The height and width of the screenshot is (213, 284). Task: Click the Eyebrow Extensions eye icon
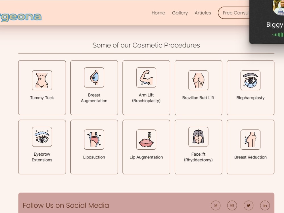(42, 137)
